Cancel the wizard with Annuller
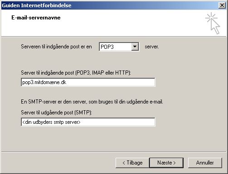 click(x=205, y=163)
